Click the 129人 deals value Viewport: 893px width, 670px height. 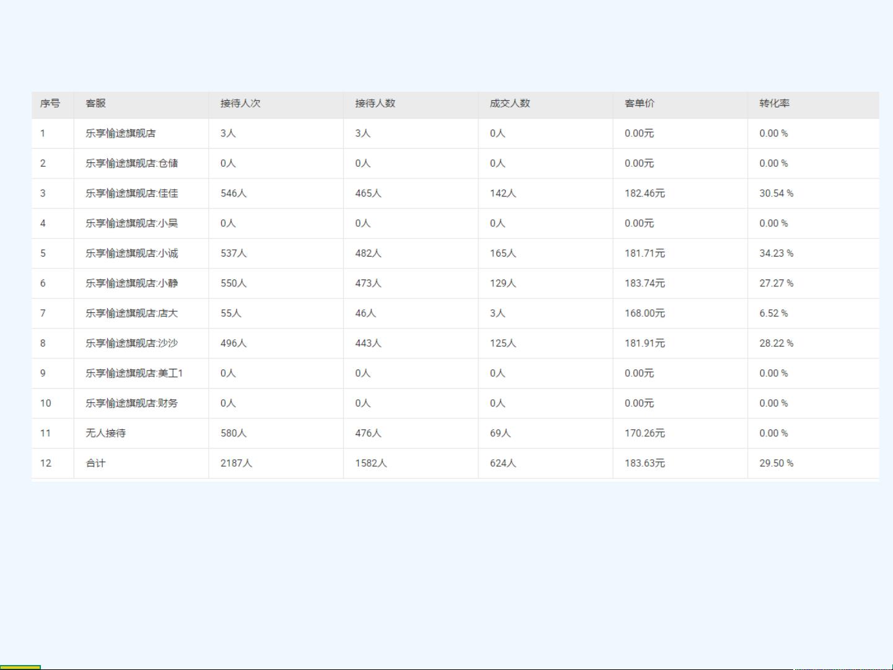[503, 283]
